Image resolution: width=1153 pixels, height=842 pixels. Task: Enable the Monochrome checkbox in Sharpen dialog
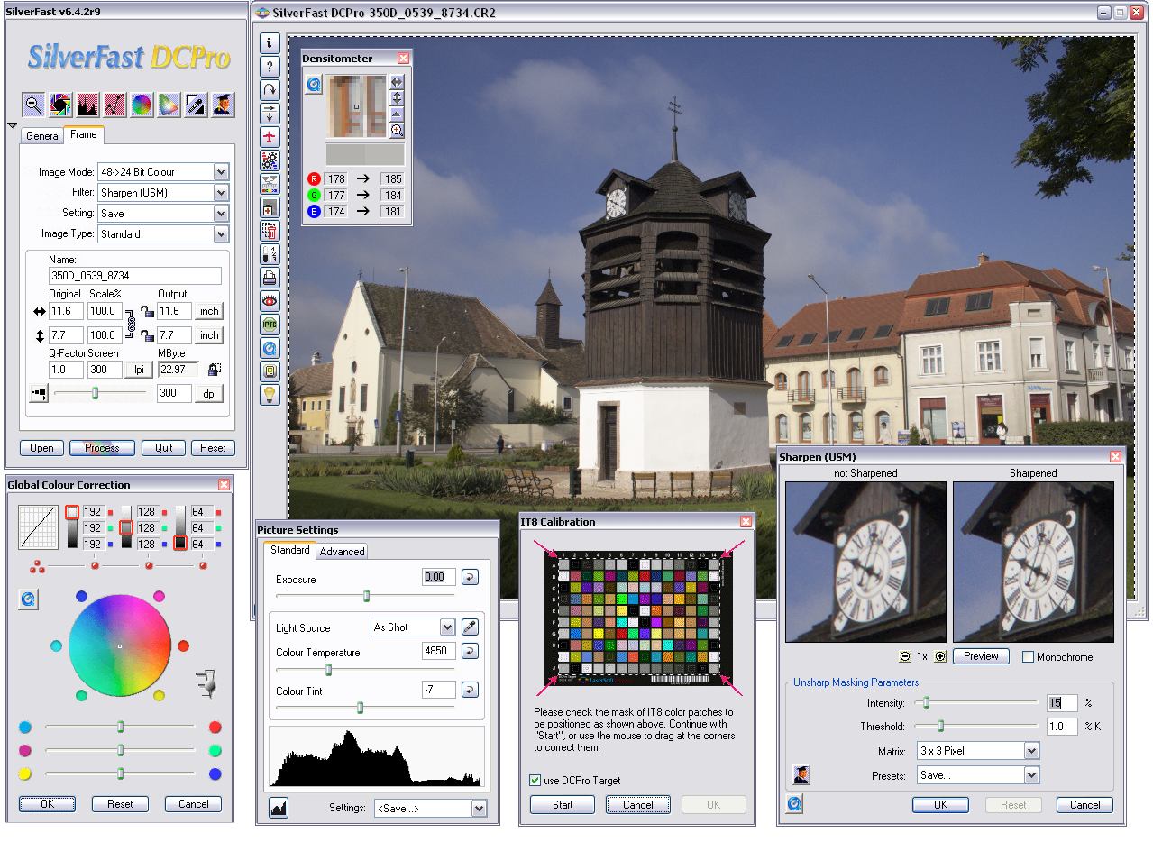pos(1028,657)
